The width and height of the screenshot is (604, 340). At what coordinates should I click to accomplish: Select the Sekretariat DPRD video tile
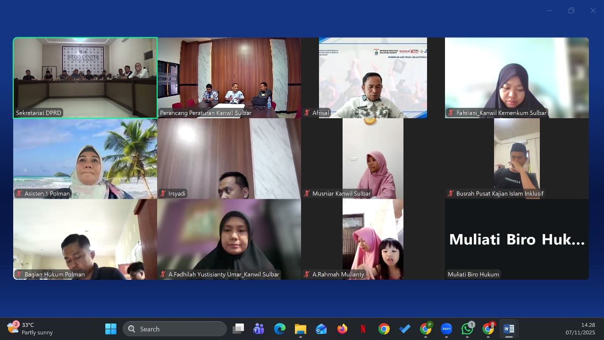pos(85,78)
